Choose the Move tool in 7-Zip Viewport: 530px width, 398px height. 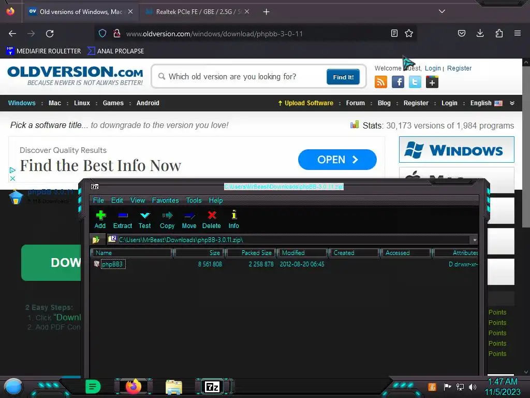coord(189,220)
